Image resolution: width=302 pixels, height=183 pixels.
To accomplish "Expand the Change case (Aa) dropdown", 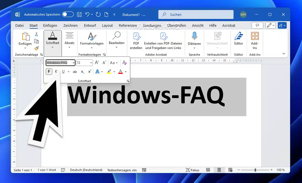I will coord(117,63).
